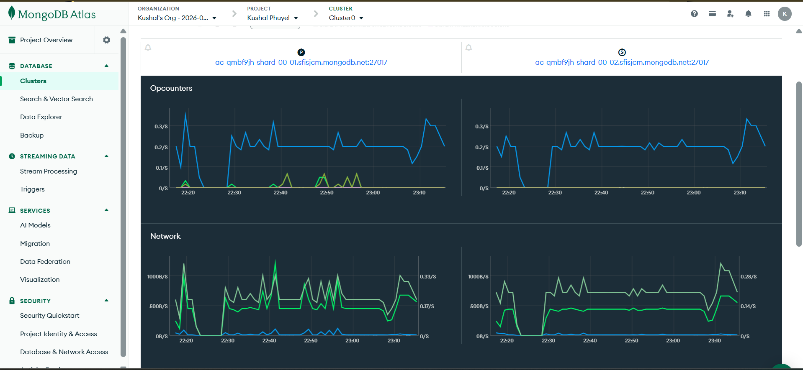The image size is (803, 370).
Task: Click the secondary S badge icon
Action: point(622,52)
